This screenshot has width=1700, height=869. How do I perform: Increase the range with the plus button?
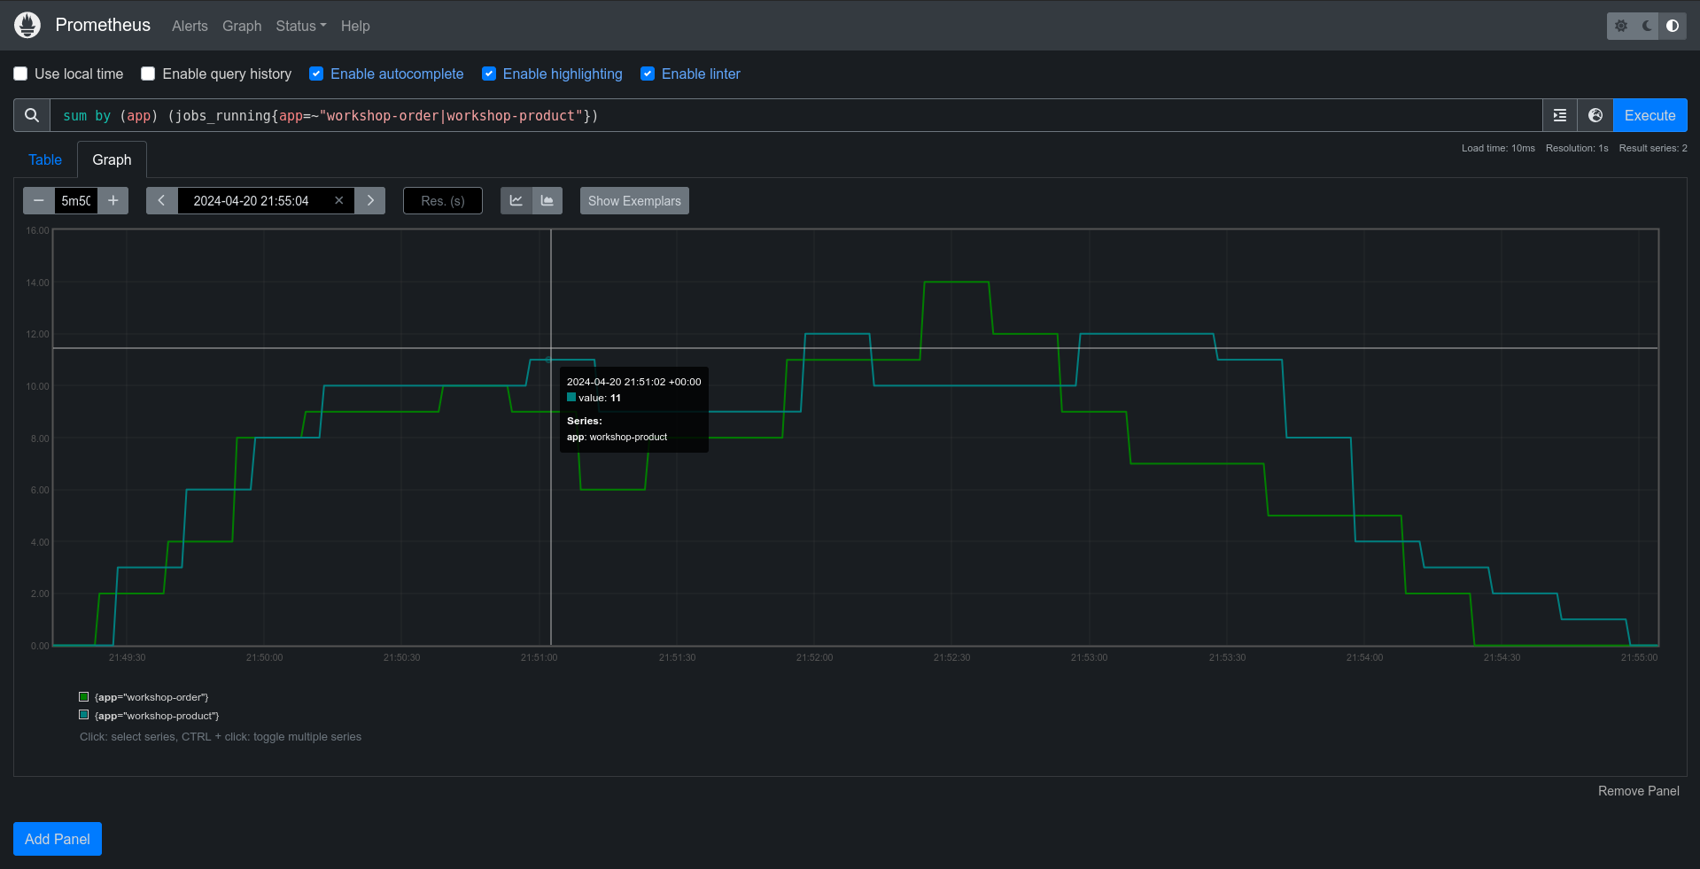click(113, 201)
